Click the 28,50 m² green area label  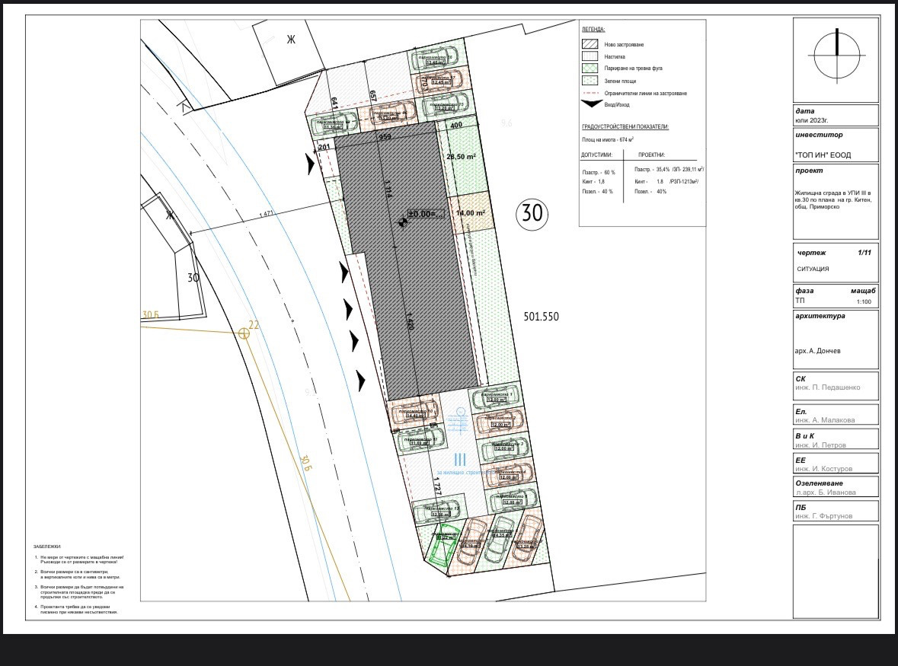461,157
